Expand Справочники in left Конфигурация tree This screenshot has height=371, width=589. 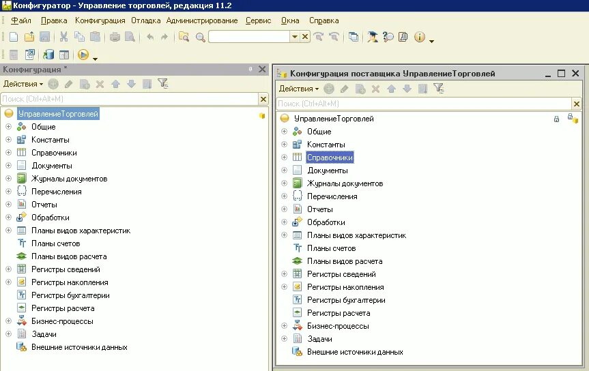[8, 153]
